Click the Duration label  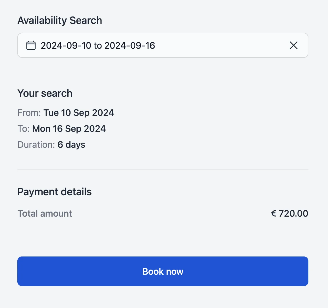point(36,145)
